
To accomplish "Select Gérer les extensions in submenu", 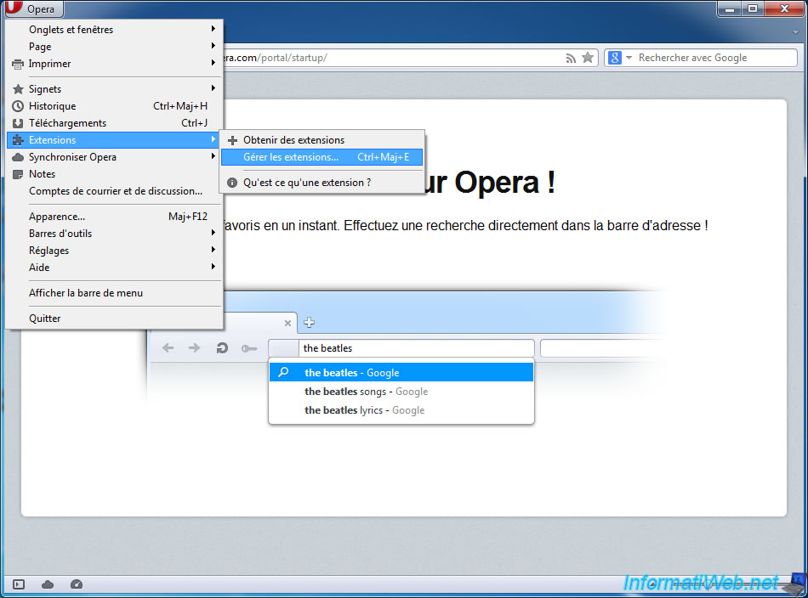I will (291, 157).
